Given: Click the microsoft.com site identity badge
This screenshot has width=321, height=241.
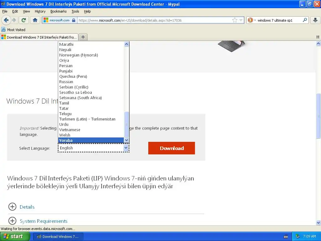Looking at the screenshot, I should 60,20.
